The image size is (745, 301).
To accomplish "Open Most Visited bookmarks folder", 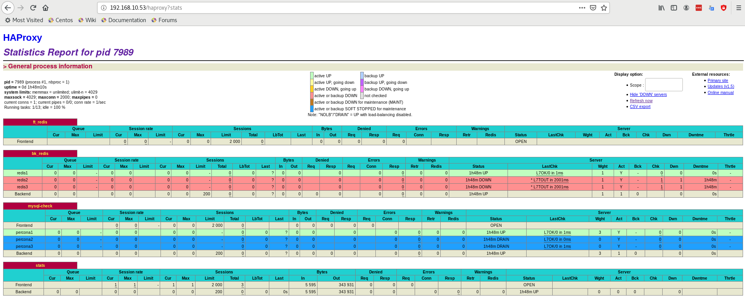I will click(24, 20).
